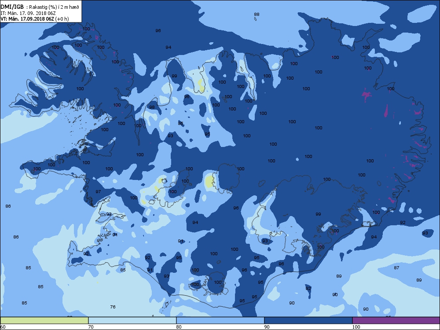Select the '97' humidity value on the map
This screenshot has height=330, width=440.
(x=98, y=192)
